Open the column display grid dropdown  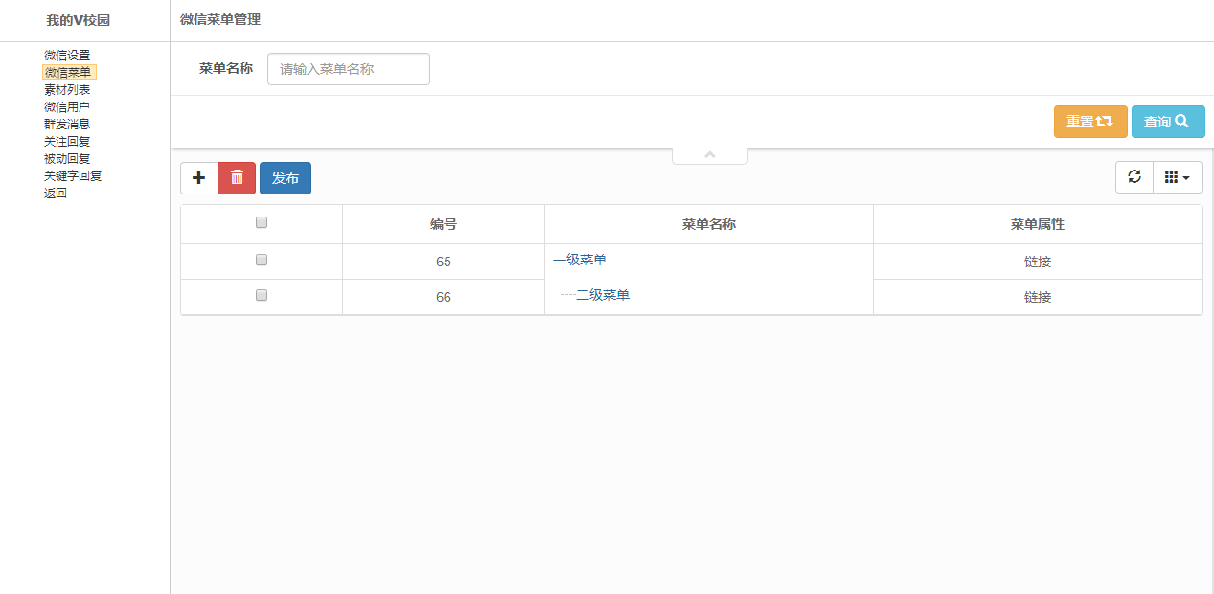pos(1177,177)
